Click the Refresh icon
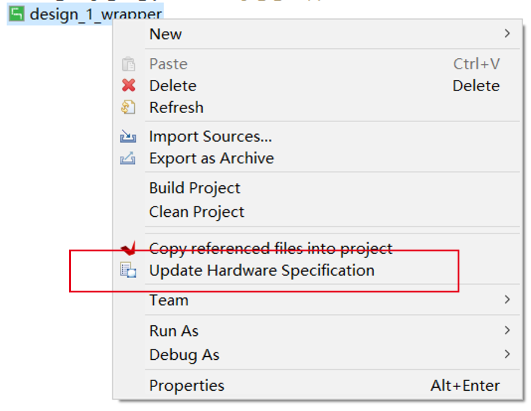 [128, 107]
